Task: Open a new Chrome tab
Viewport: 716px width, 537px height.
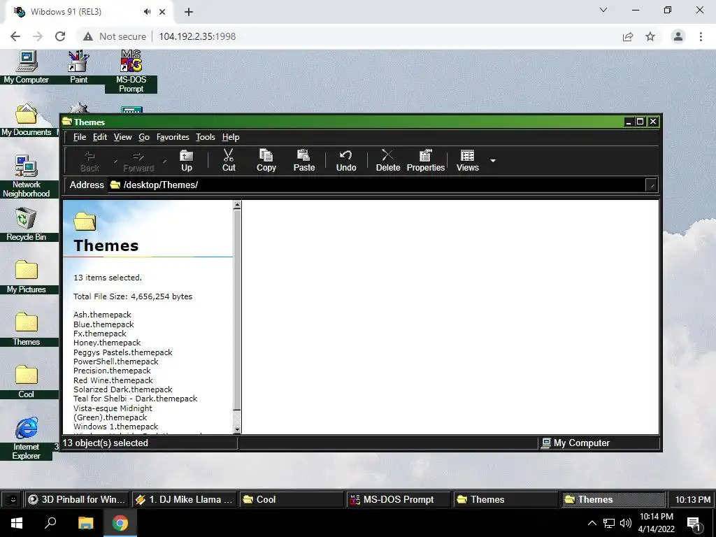Action: [x=189, y=12]
